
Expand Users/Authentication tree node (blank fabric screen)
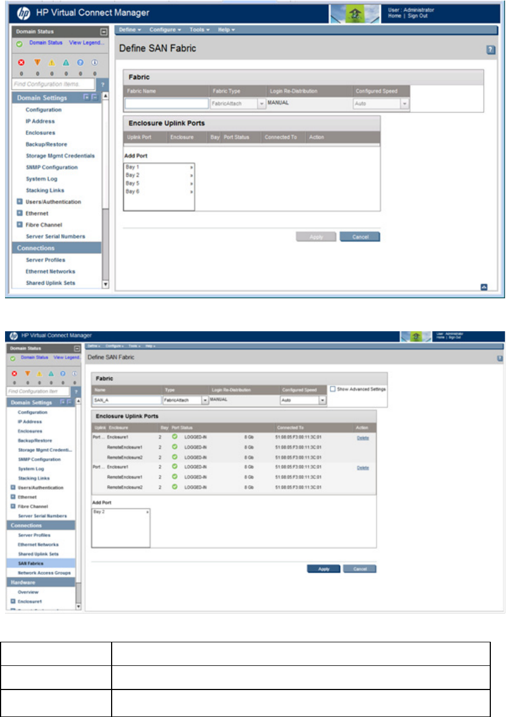[x=20, y=202]
